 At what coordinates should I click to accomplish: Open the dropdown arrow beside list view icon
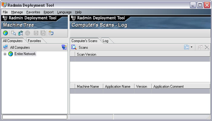(x=191, y=47)
